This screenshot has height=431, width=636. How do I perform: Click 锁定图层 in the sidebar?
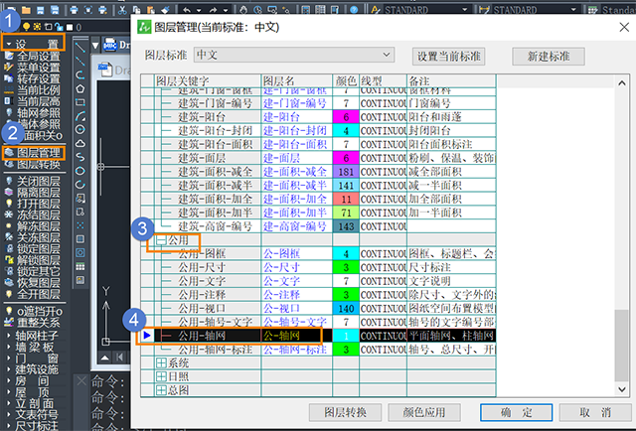[33, 249]
